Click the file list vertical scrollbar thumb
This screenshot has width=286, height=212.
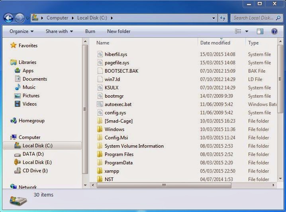tap(280, 79)
